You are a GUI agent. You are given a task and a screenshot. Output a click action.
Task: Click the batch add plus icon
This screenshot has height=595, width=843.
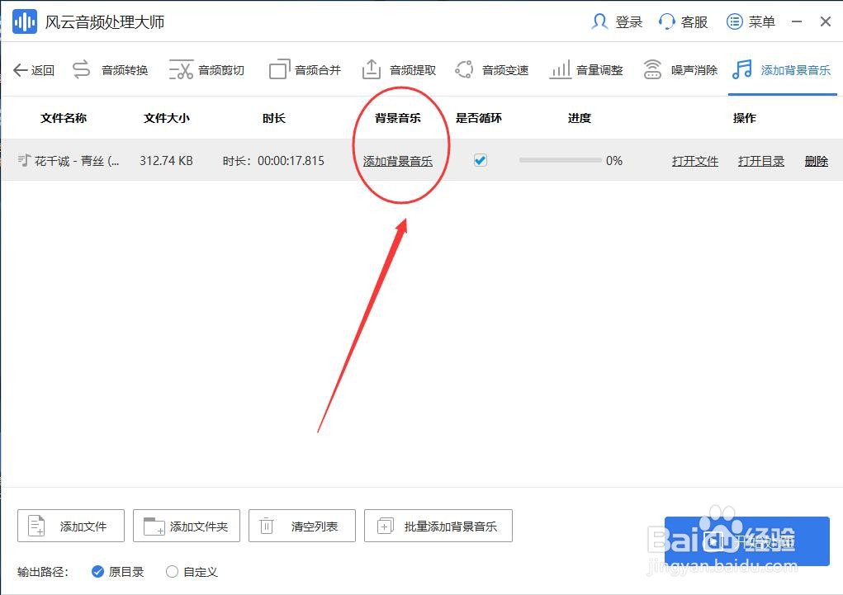tap(385, 527)
